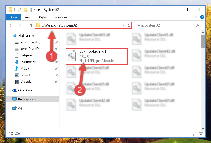Open the recent locations dropdown
This screenshot has height=143, width=211.
click(26, 25)
